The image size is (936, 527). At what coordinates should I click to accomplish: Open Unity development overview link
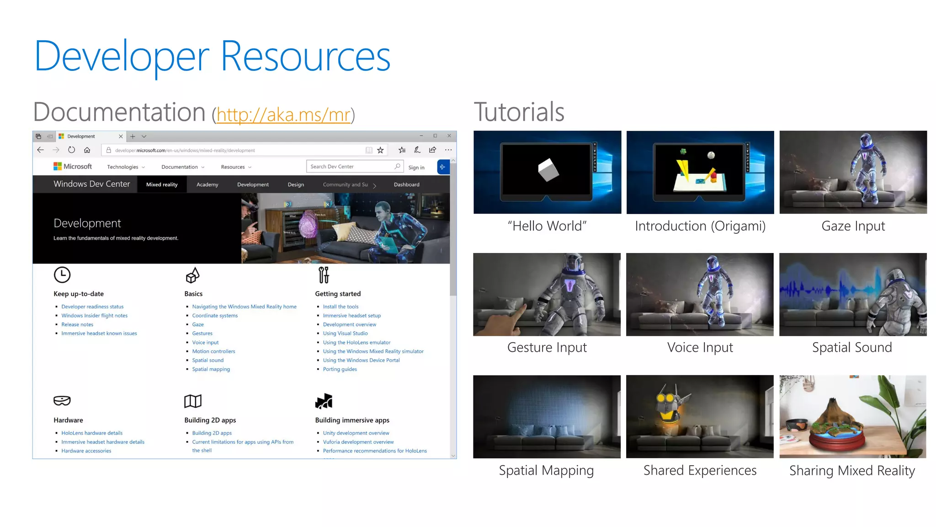[x=356, y=433]
